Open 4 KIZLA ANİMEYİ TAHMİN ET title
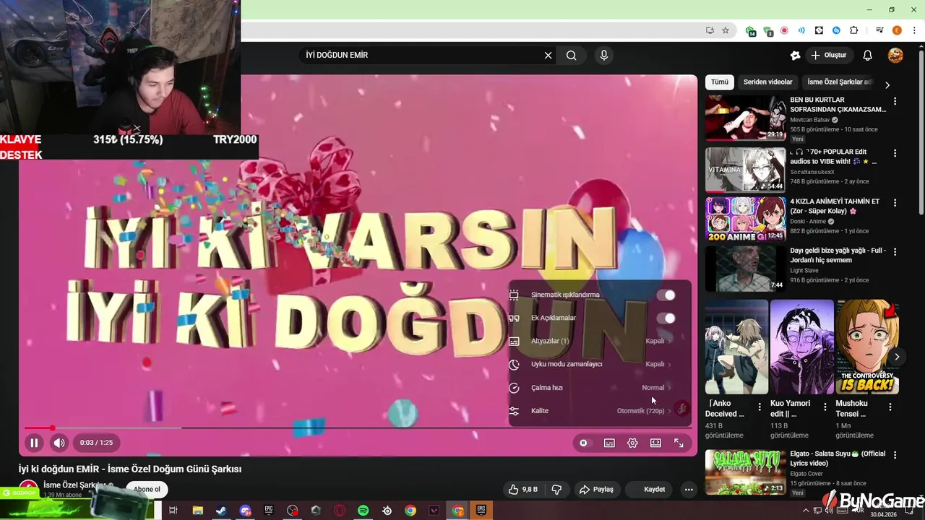925x520 pixels. coord(835,207)
